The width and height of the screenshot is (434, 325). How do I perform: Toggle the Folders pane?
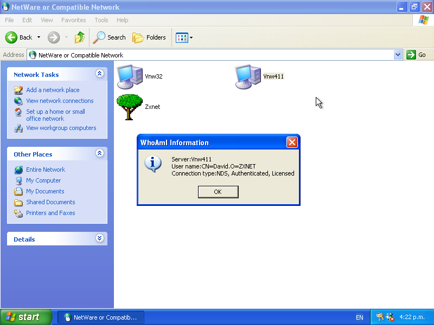(x=149, y=37)
